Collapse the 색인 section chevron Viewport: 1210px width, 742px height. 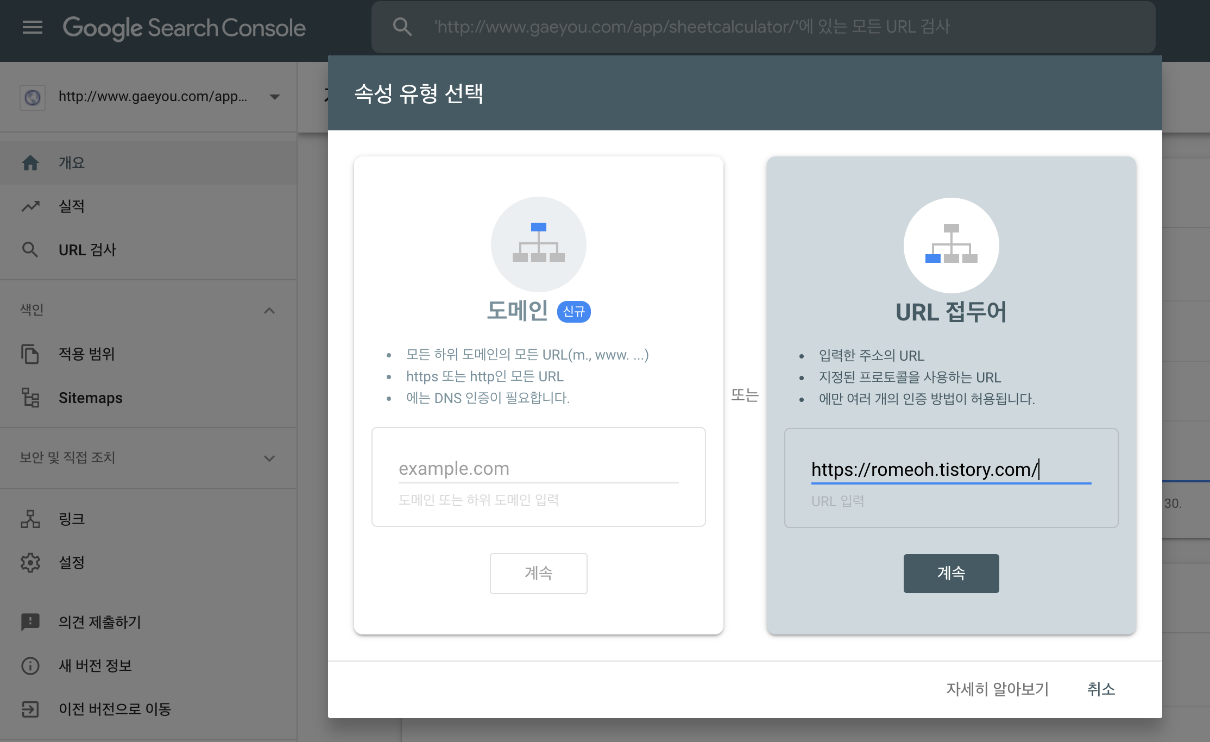(x=269, y=311)
